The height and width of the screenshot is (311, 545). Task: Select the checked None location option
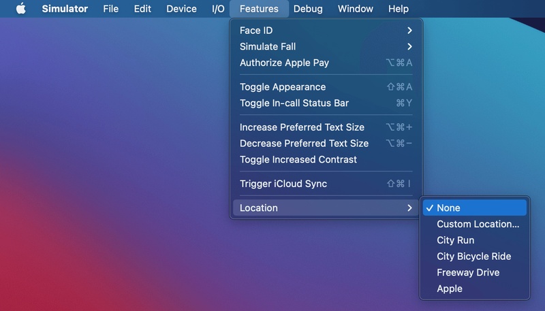coord(474,208)
